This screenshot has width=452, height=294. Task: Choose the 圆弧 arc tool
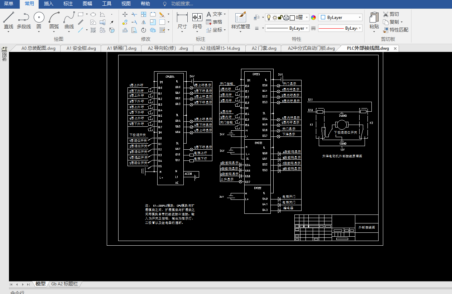coord(54,21)
